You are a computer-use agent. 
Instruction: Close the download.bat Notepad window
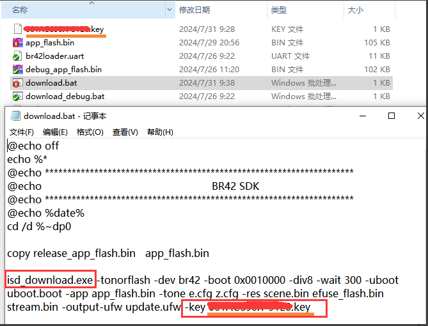(420, 116)
